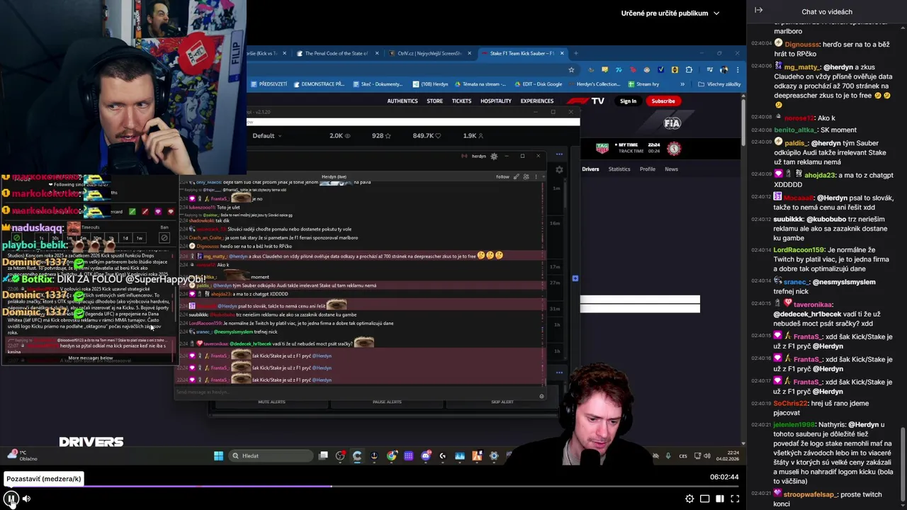
Task: Open paldis_ username in chat
Action: pyautogui.click(x=796, y=142)
